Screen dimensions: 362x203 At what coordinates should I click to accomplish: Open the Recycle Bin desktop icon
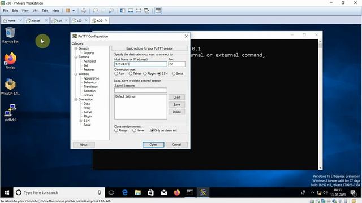click(x=10, y=35)
